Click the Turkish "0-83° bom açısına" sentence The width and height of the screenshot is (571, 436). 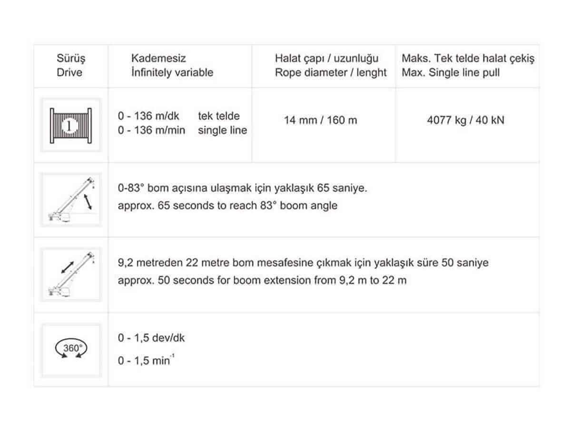tap(242, 188)
